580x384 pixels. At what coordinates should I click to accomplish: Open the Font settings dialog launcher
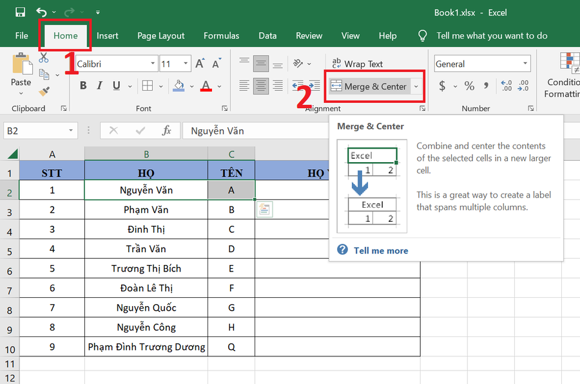click(225, 108)
